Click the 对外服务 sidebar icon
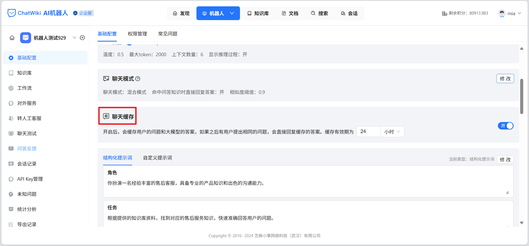The image size is (529, 246). [x=11, y=103]
